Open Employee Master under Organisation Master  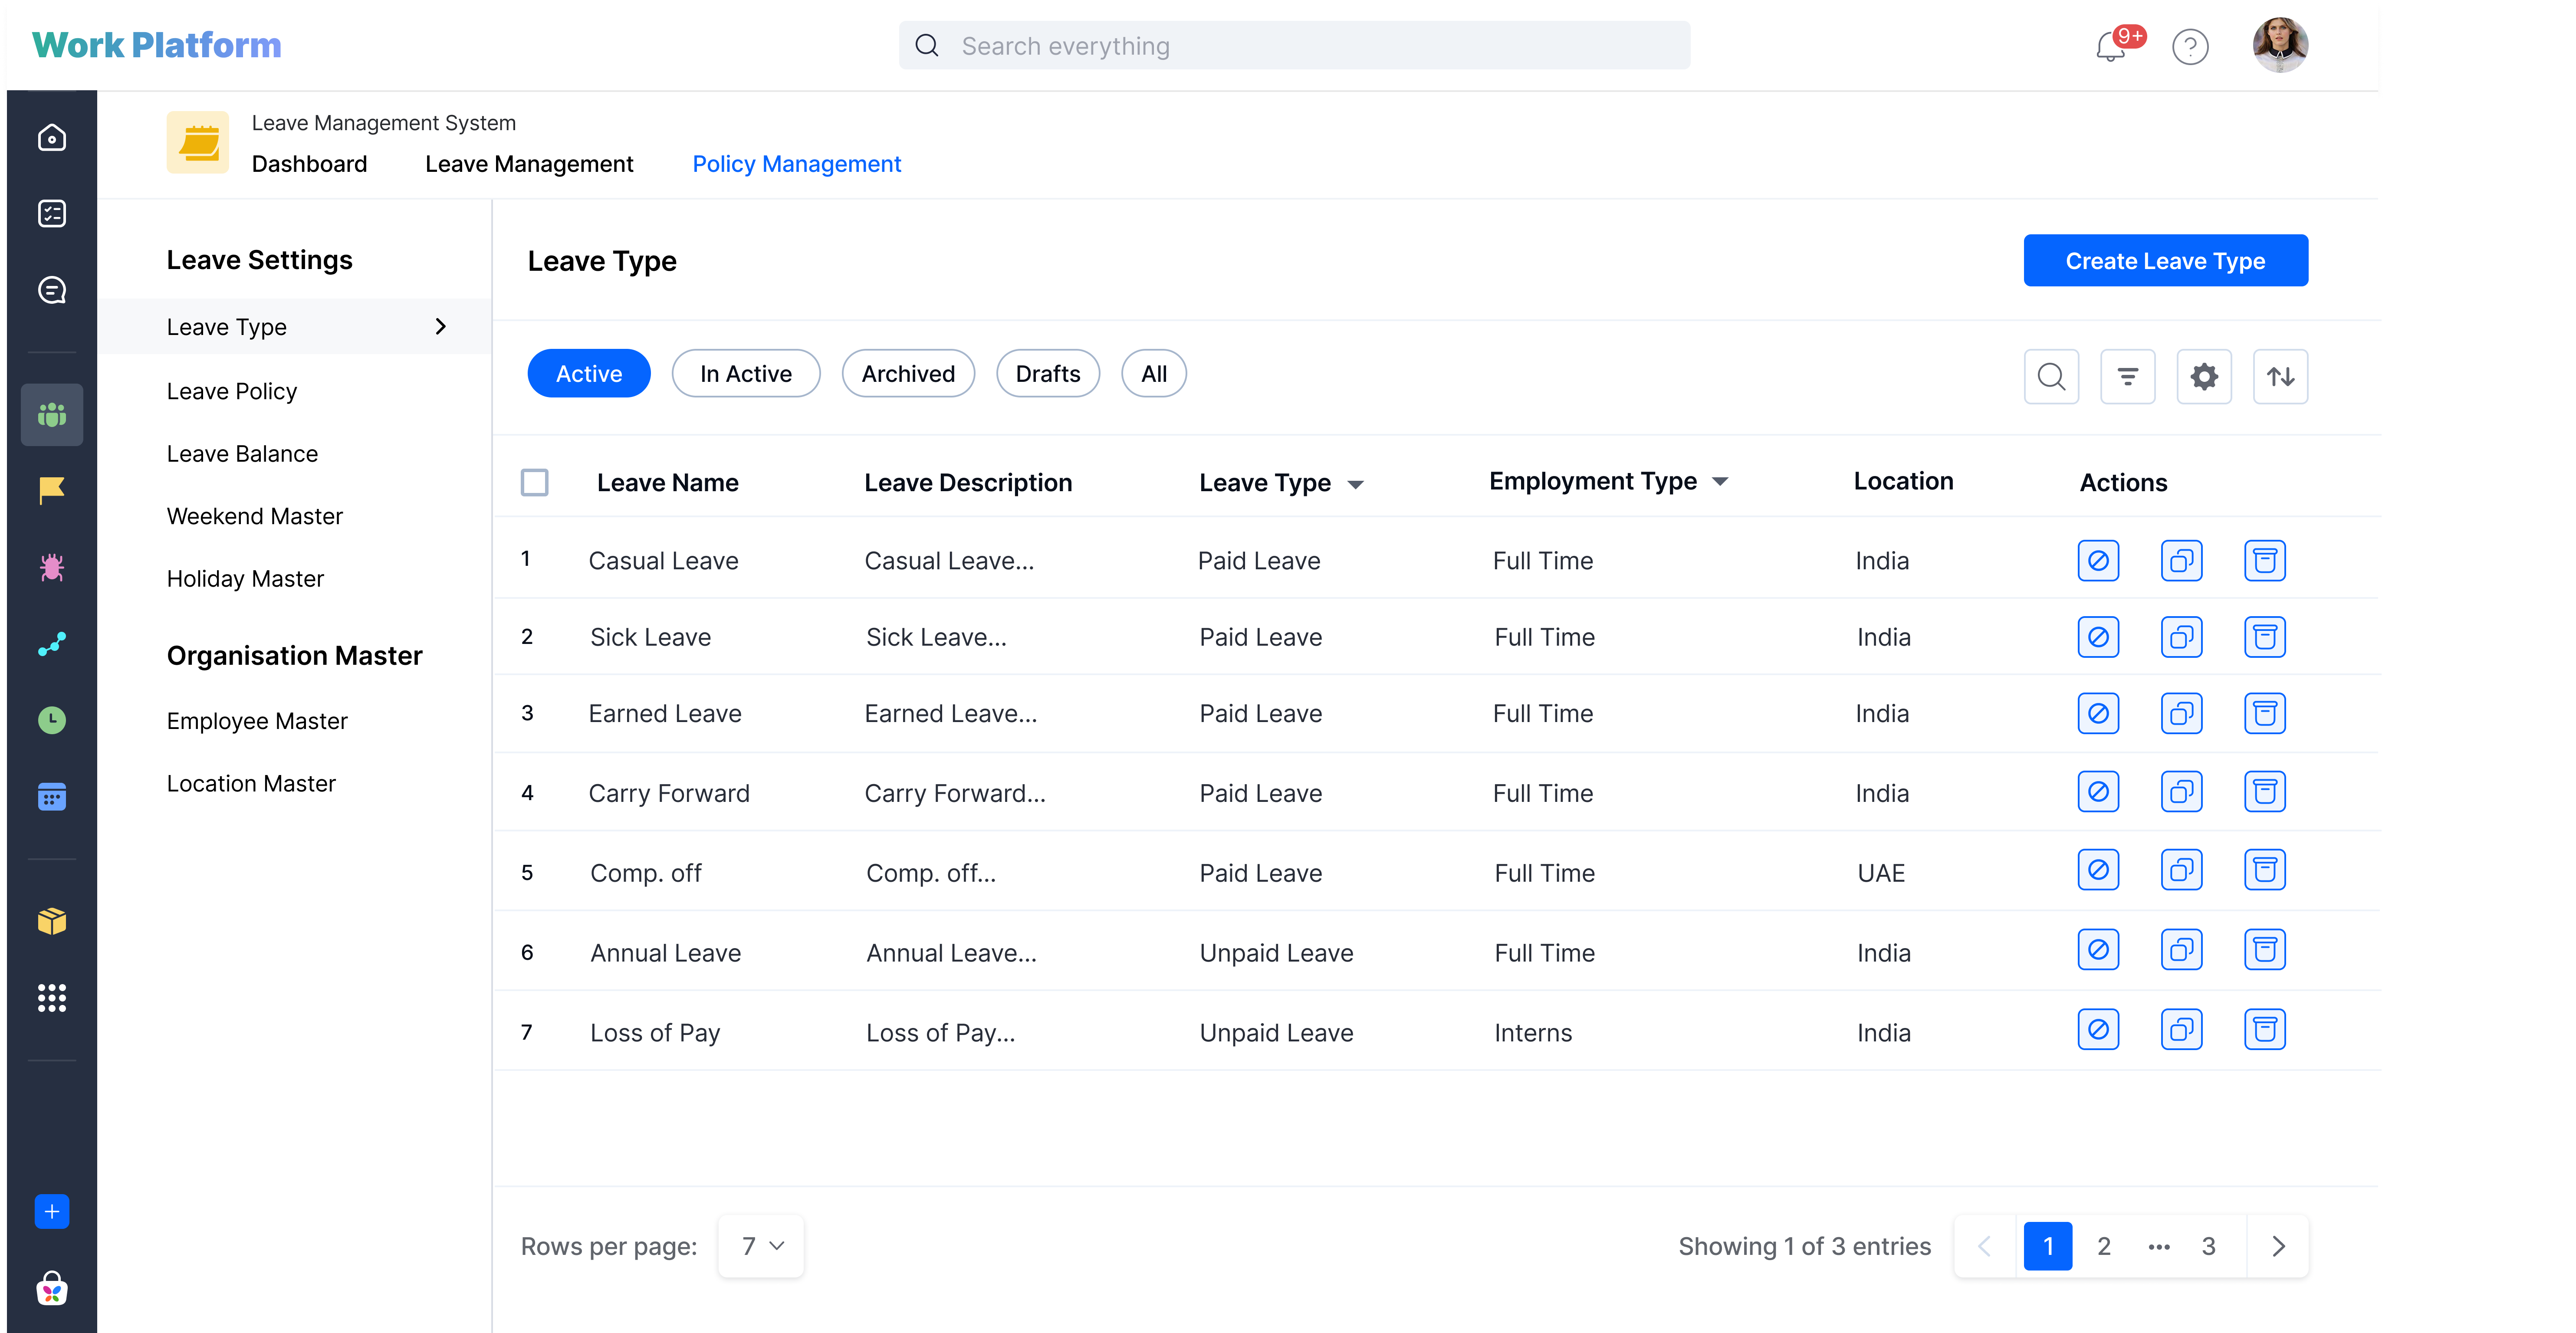coord(257,721)
